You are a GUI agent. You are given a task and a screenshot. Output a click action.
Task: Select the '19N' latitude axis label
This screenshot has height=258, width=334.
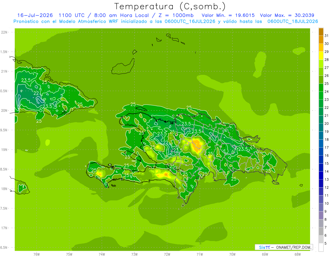4,149
